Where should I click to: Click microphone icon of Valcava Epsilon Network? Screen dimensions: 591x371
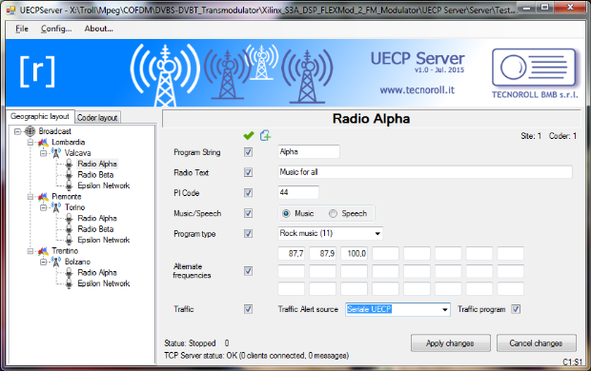(69, 185)
